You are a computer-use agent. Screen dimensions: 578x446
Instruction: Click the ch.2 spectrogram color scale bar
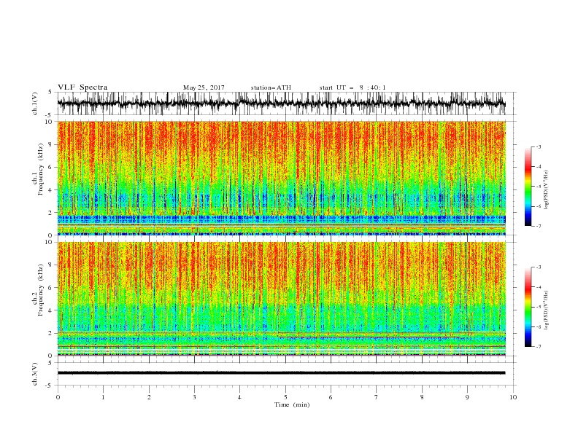coord(528,307)
